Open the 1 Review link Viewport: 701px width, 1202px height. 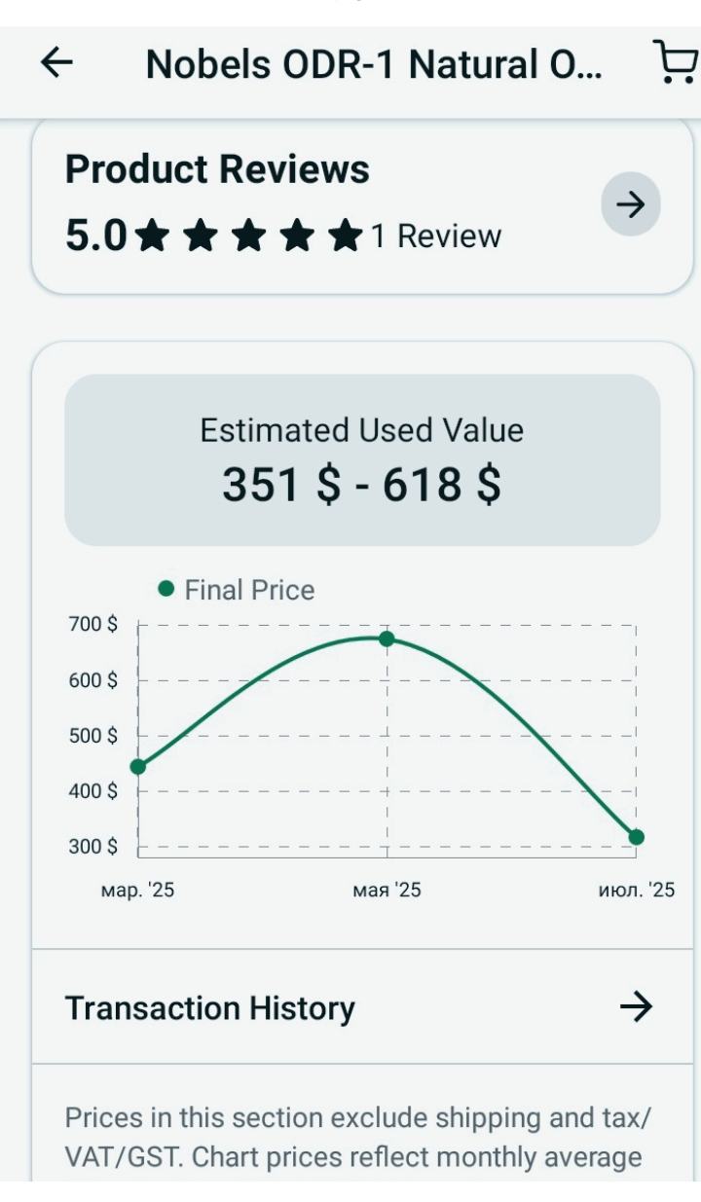click(436, 237)
